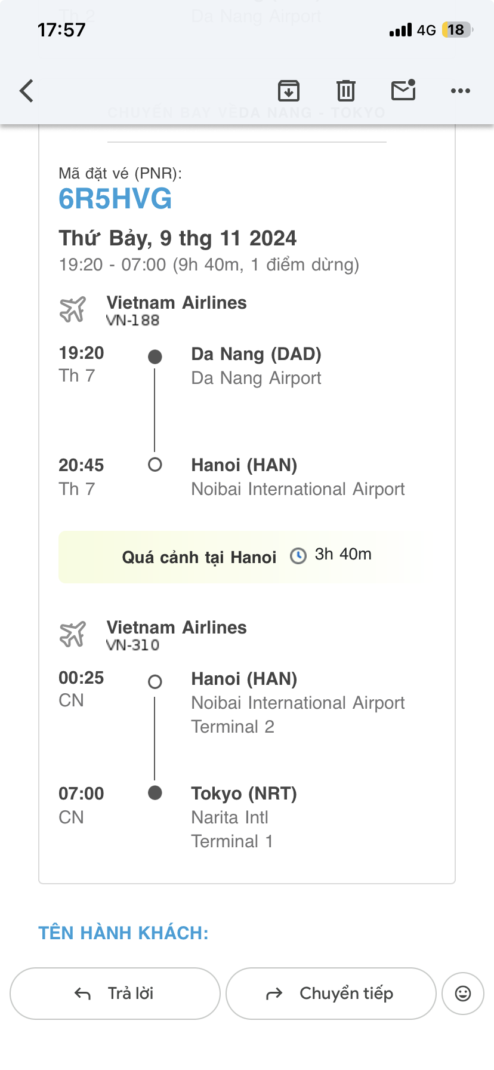Tap the date Thứ Bảy, 9 thg 11 2024

(177, 238)
